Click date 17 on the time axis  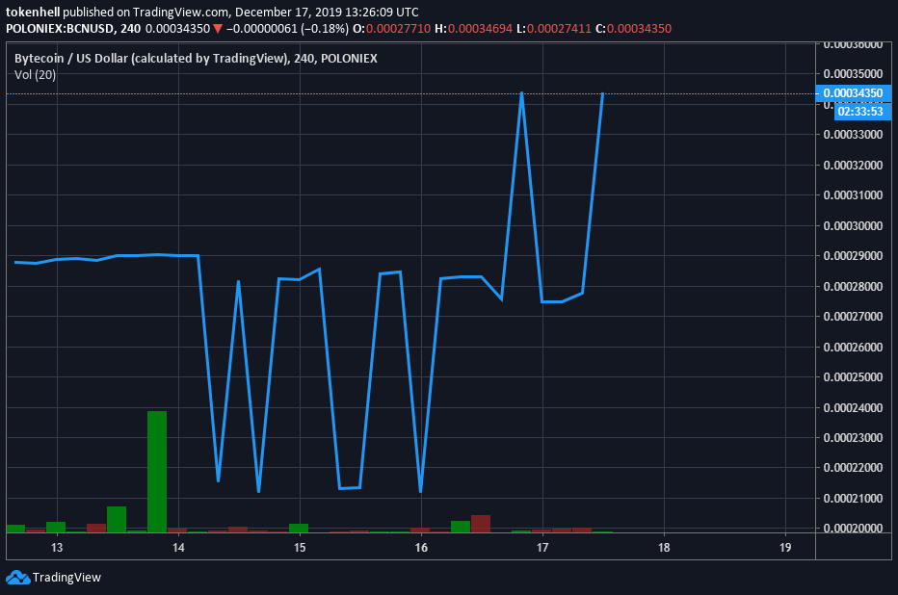[x=542, y=548]
